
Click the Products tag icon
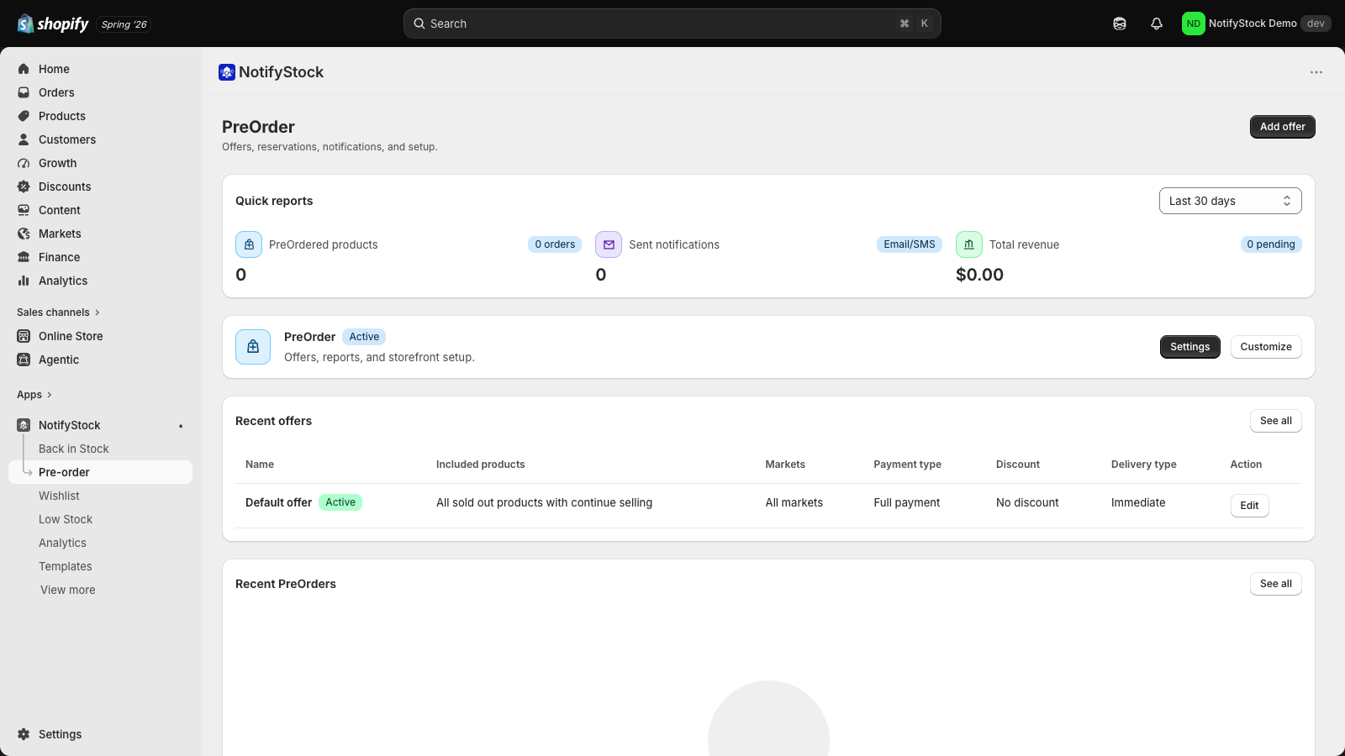[x=24, y=116]
